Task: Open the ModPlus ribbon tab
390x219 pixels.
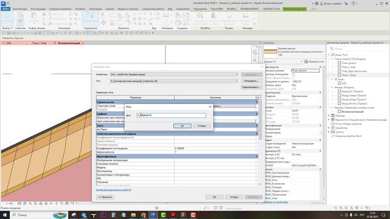Action: (x=232, y=9)
